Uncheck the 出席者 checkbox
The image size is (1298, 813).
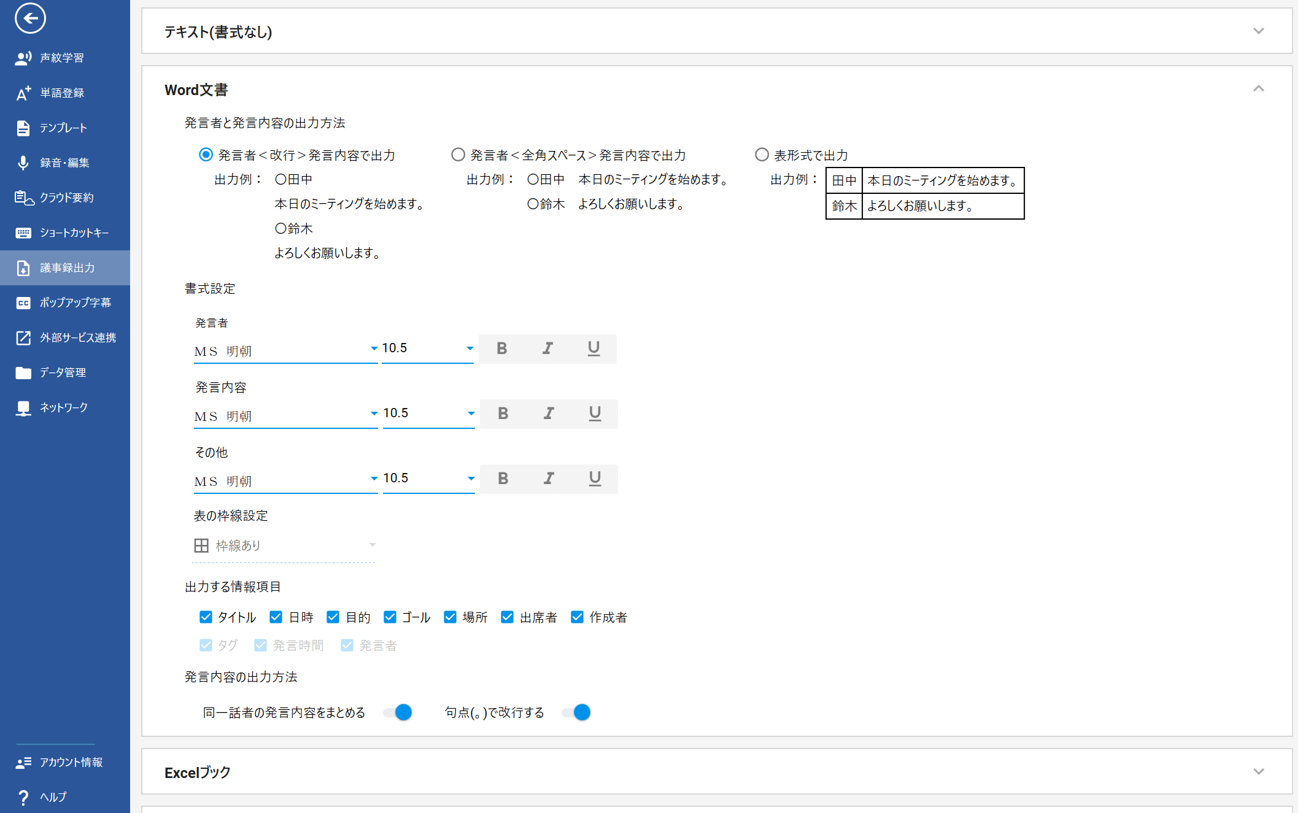click(x=507, y=617)
